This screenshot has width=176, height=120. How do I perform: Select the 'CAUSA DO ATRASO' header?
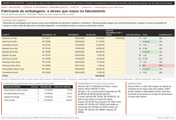12,87
